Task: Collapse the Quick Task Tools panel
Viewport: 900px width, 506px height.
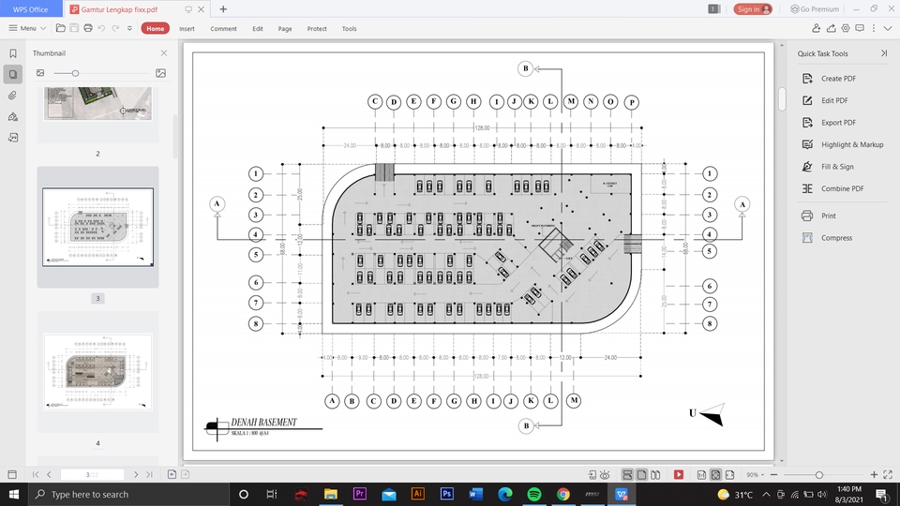Action: 884,52
